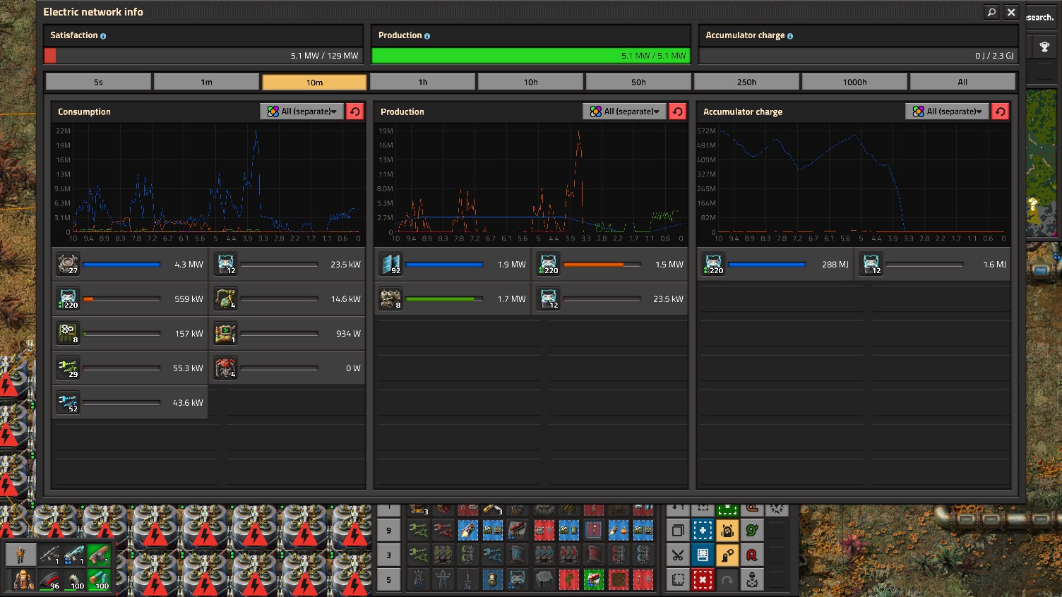1062x597 pixels.
Task: Click the 14.6 kW consumption value
Action: point(345,299)
